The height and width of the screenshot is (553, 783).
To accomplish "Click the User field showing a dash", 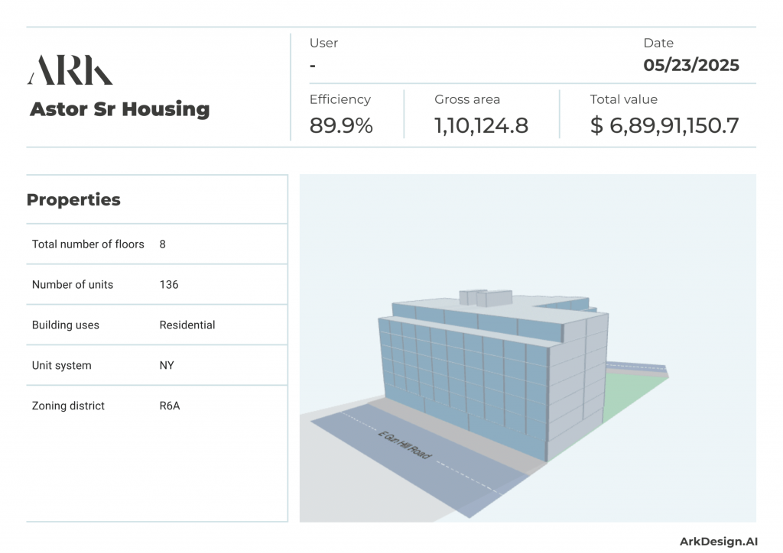I will tap(312, 66).
